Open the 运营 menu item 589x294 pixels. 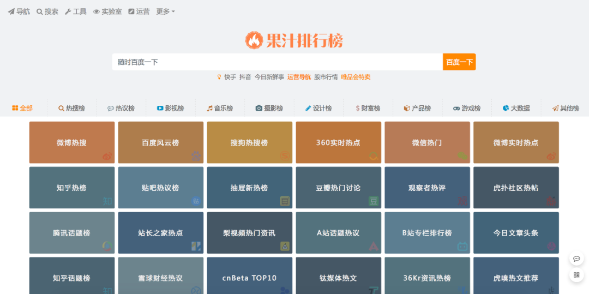(x=139, y=11)
